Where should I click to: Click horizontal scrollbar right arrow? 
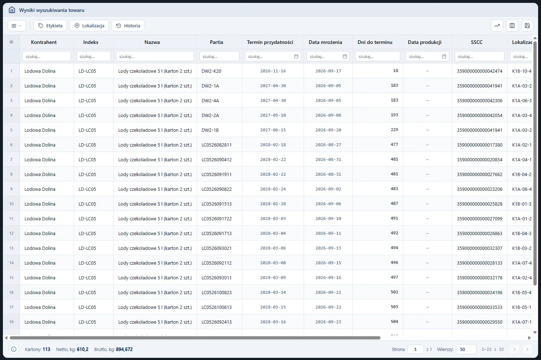point(529,338)
